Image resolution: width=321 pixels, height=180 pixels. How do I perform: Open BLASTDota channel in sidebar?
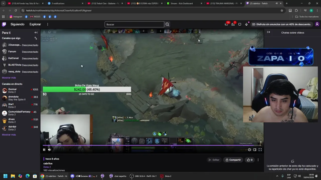pyautogui.click(x=20, y=65)
